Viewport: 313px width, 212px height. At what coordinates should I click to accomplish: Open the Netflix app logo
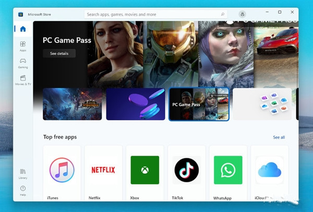pyautogui.click(x=103, y=170)
